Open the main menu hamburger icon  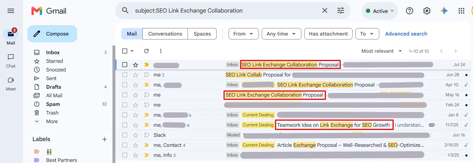(x=11, y=11)
